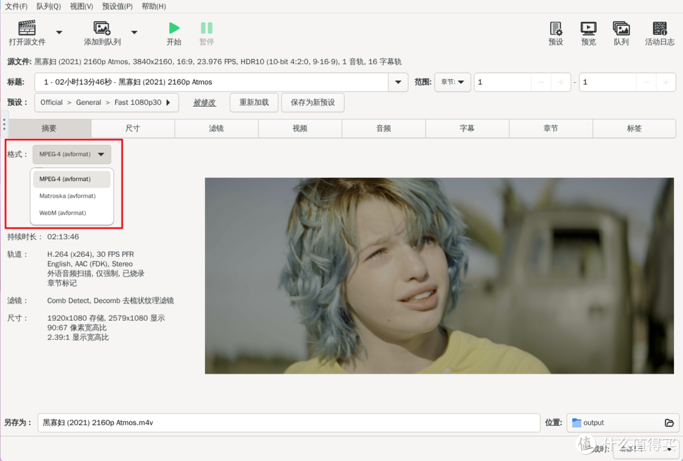Open the 章节 (Chapters) range dropdown

(x=453, y=82)
